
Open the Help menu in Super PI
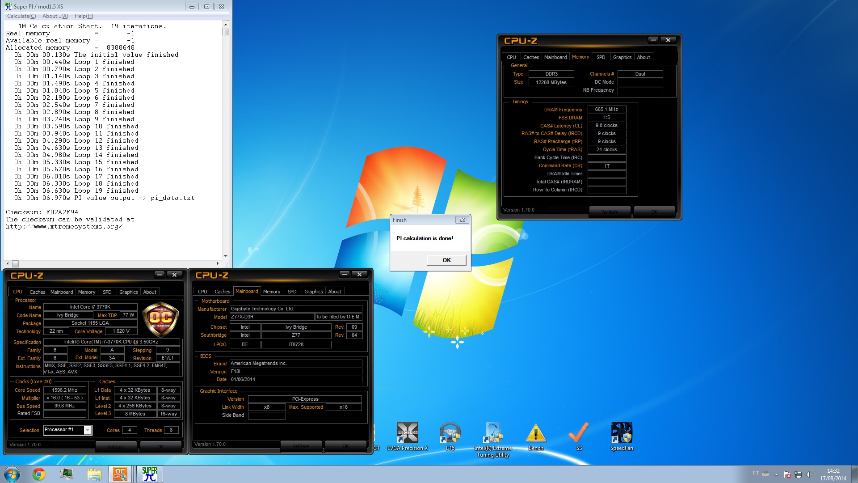pyautogui.click(x=84, y=16)
